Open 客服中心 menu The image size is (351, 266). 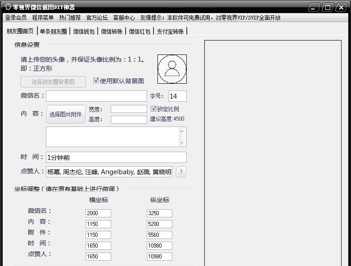pos(124,18)
